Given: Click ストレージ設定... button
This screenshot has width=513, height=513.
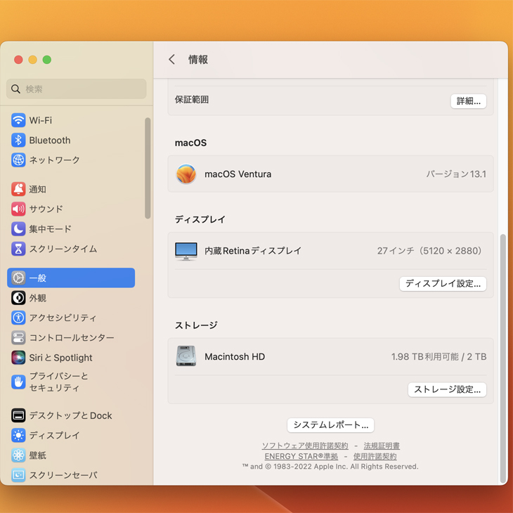Looking at the screenshot, I should pyautogui.click(x=447, y=389).
